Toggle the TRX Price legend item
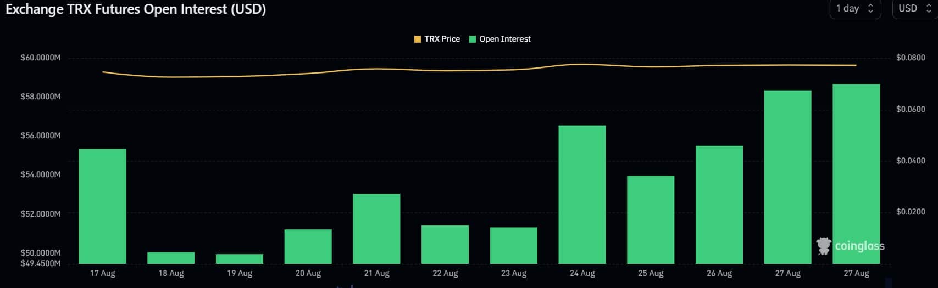Image resolution: width=938 pixels, height=288 pixels. pyautogui.click(x=437, y=39)
